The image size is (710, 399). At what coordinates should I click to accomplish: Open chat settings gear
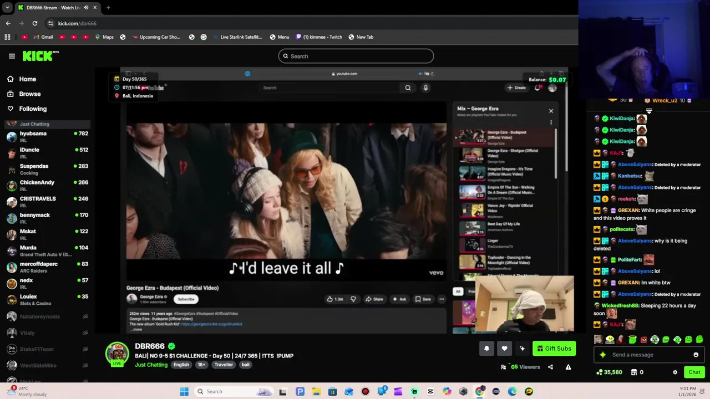pyautogui.click(x=675, y=372)
